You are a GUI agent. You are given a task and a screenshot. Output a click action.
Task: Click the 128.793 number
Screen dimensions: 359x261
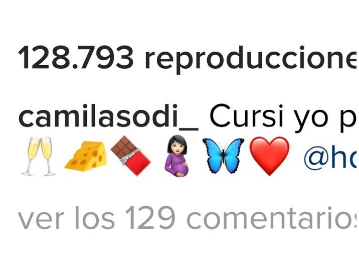tap(76, 57)
